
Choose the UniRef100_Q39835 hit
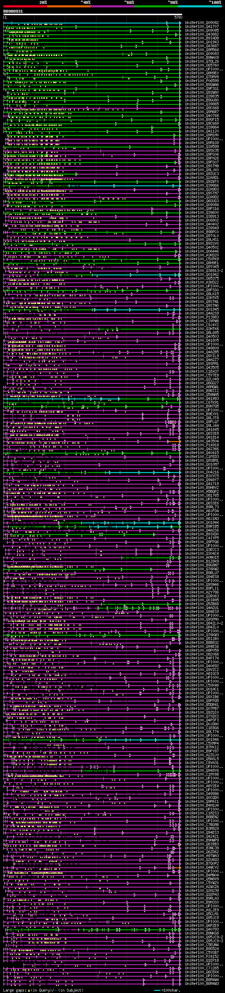tap(202, 97)
